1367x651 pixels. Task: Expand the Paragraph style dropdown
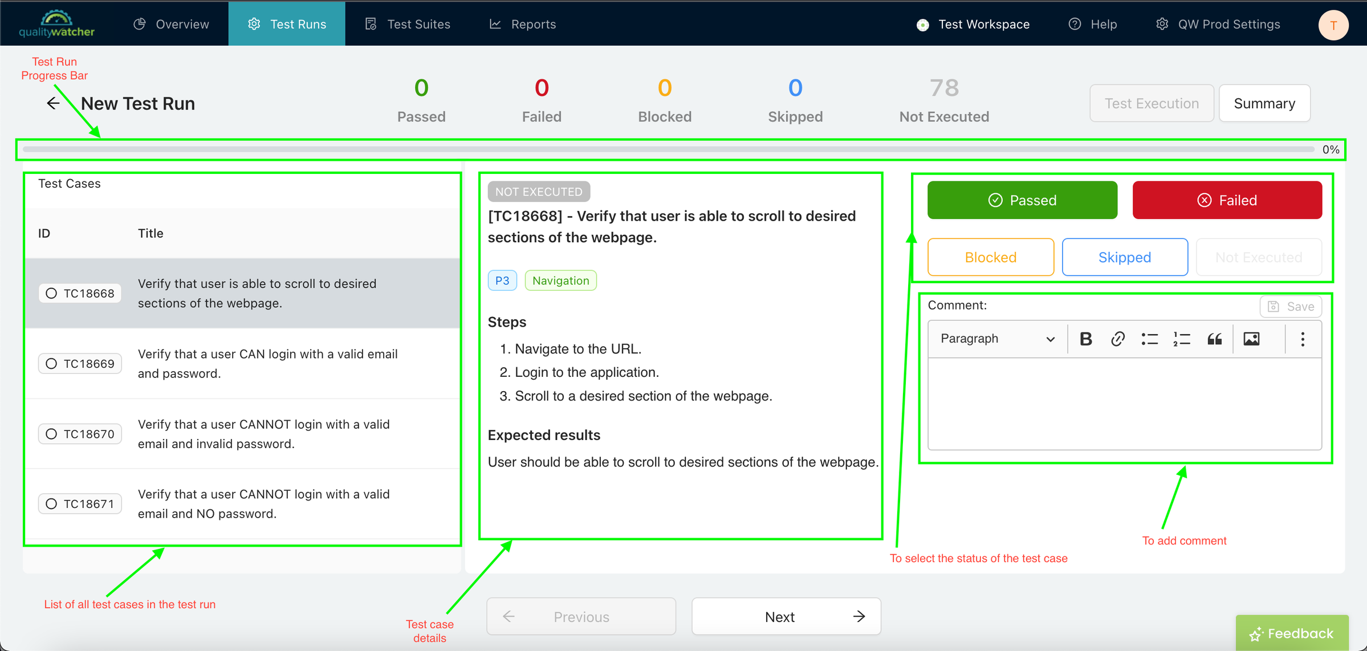[x=997, y=339]
